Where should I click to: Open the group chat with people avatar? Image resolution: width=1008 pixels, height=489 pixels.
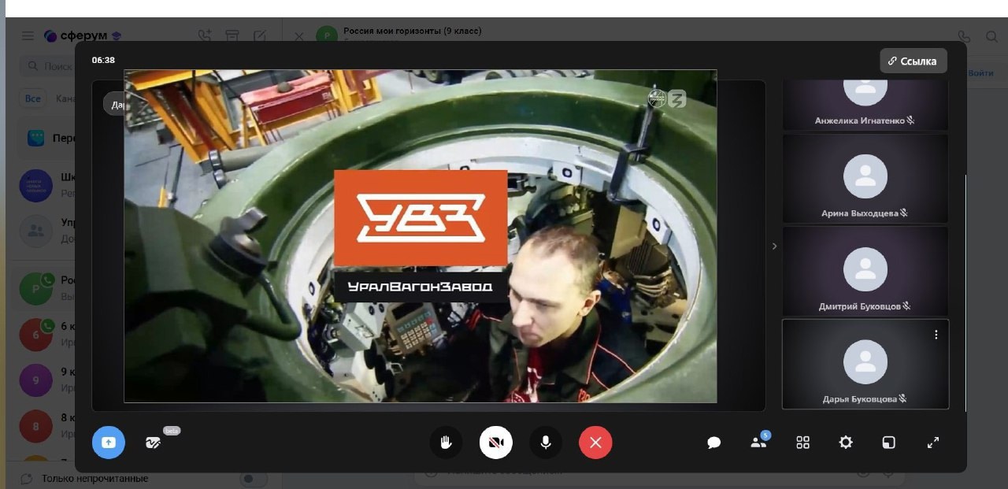tap(35, 231)
